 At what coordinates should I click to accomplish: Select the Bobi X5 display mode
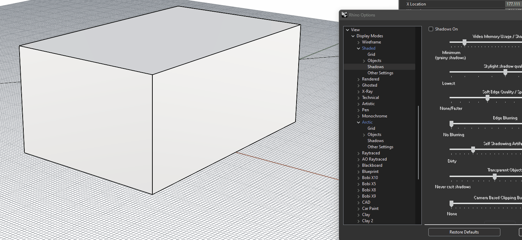pyautogui.click(x=369, y=184)
